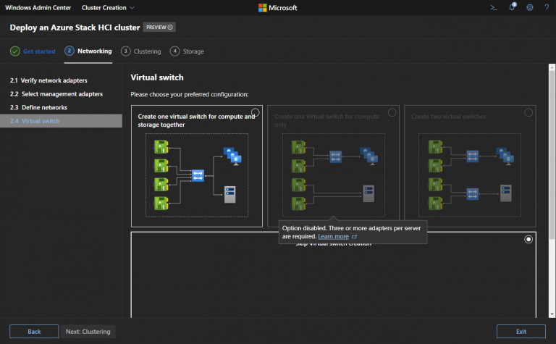Select Skip virtual switch creation radio
The image size is (556, 344).
point(528,240)
